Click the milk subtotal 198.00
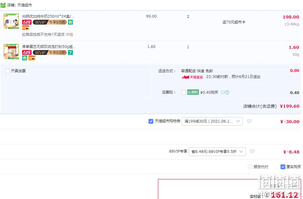Viewport: 303px width, 199px height. click(x=291, y=17)
